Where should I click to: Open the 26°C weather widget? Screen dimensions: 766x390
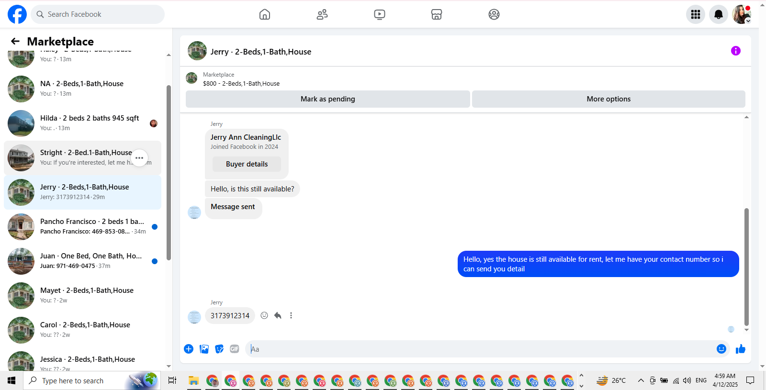pyautogui.click(x=611, y=380)
